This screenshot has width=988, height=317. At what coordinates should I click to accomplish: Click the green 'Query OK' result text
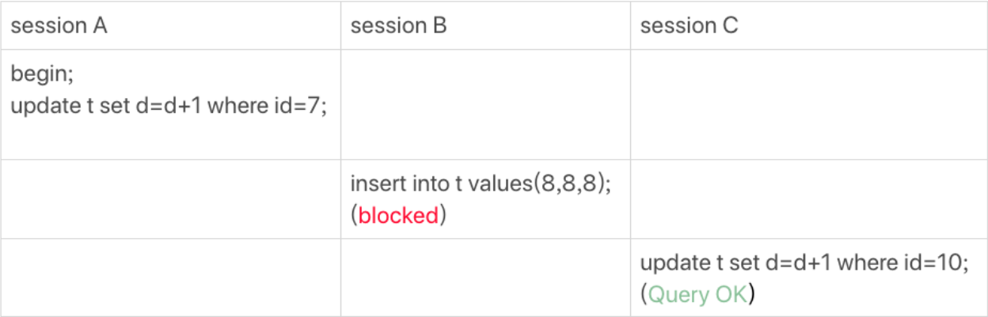[x=697, y=295]
